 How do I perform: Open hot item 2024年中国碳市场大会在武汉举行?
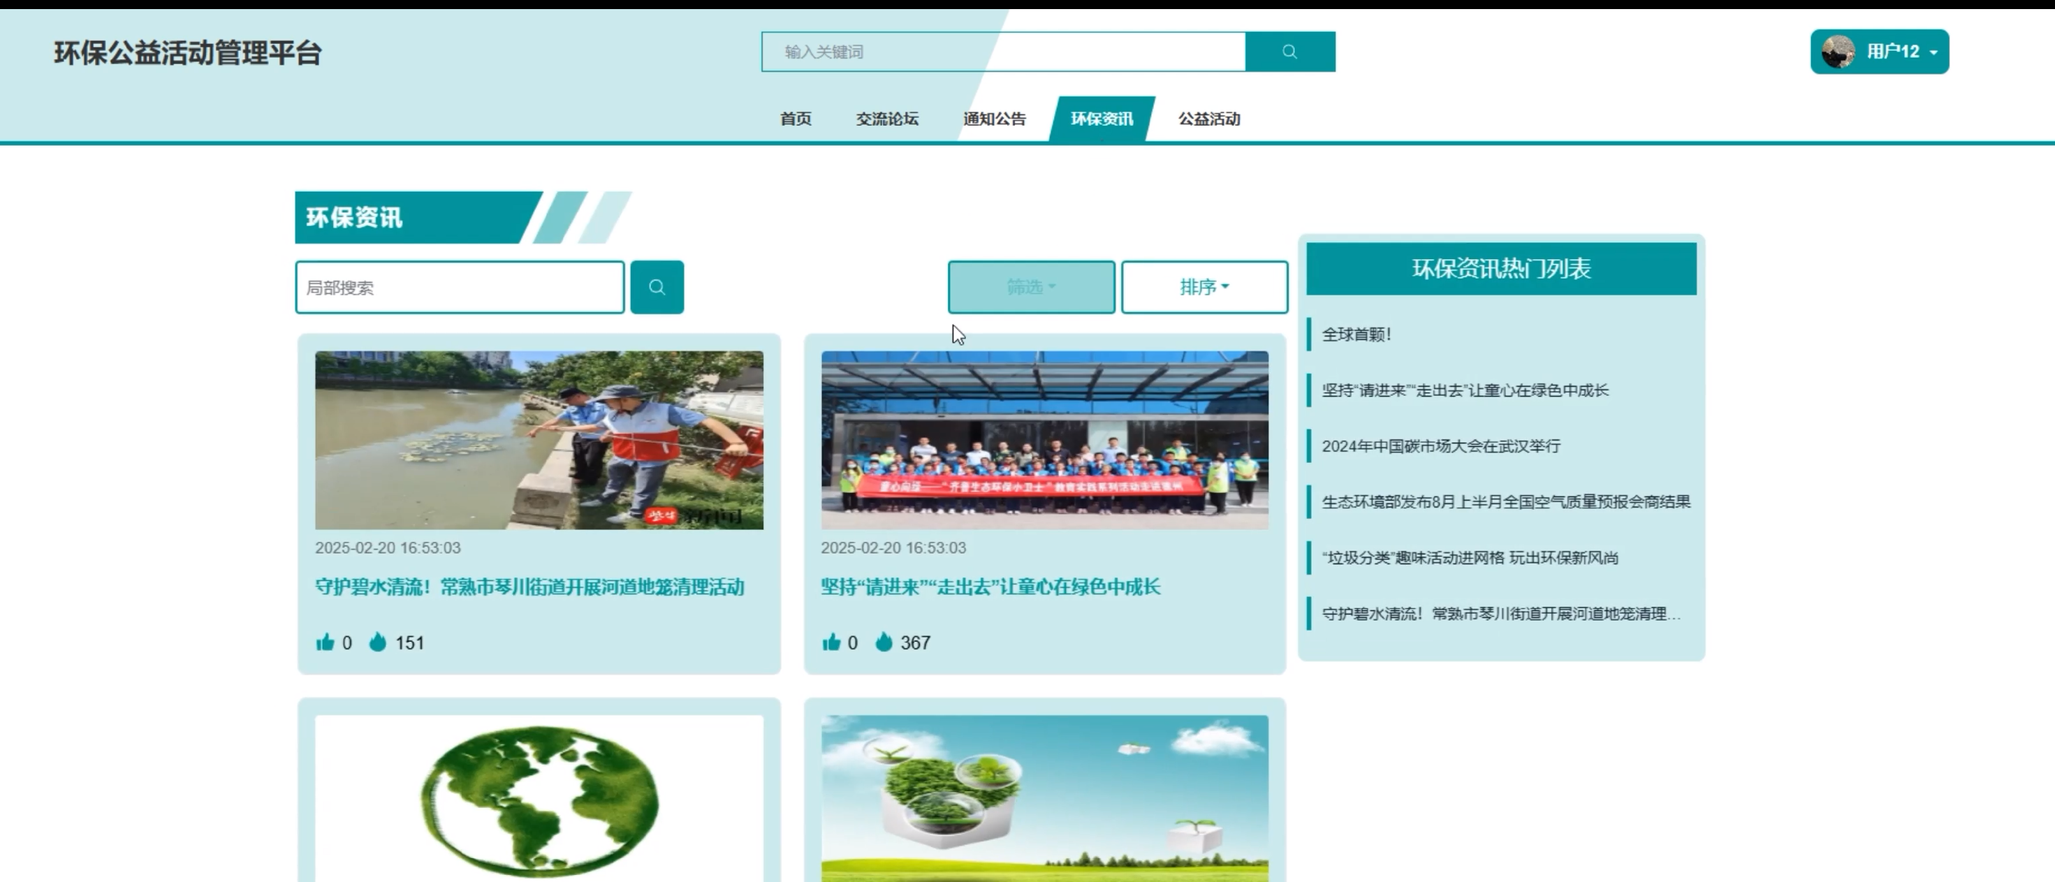1440,446
